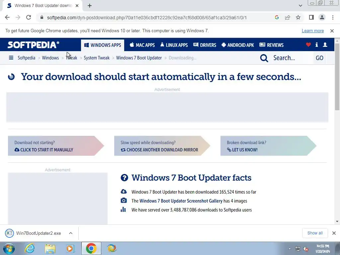The height and width of the screenshot is (255, 340).
Task: Click the red heart icon
Action: point(308,45)
